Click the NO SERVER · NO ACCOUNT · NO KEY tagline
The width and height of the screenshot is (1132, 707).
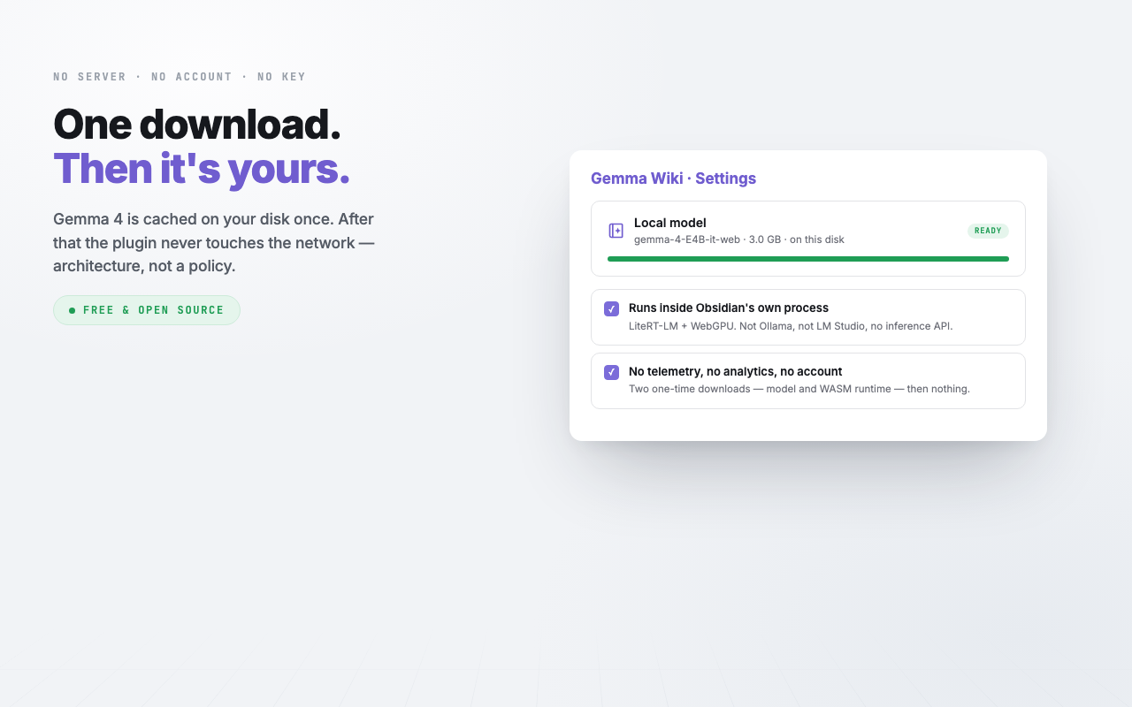pyautogui.click(x=180, y=77)
